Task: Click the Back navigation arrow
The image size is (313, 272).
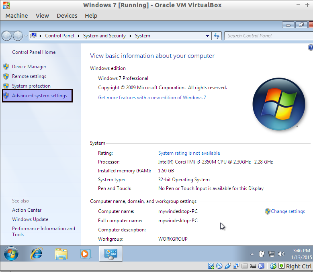Action: coord(6,36)
